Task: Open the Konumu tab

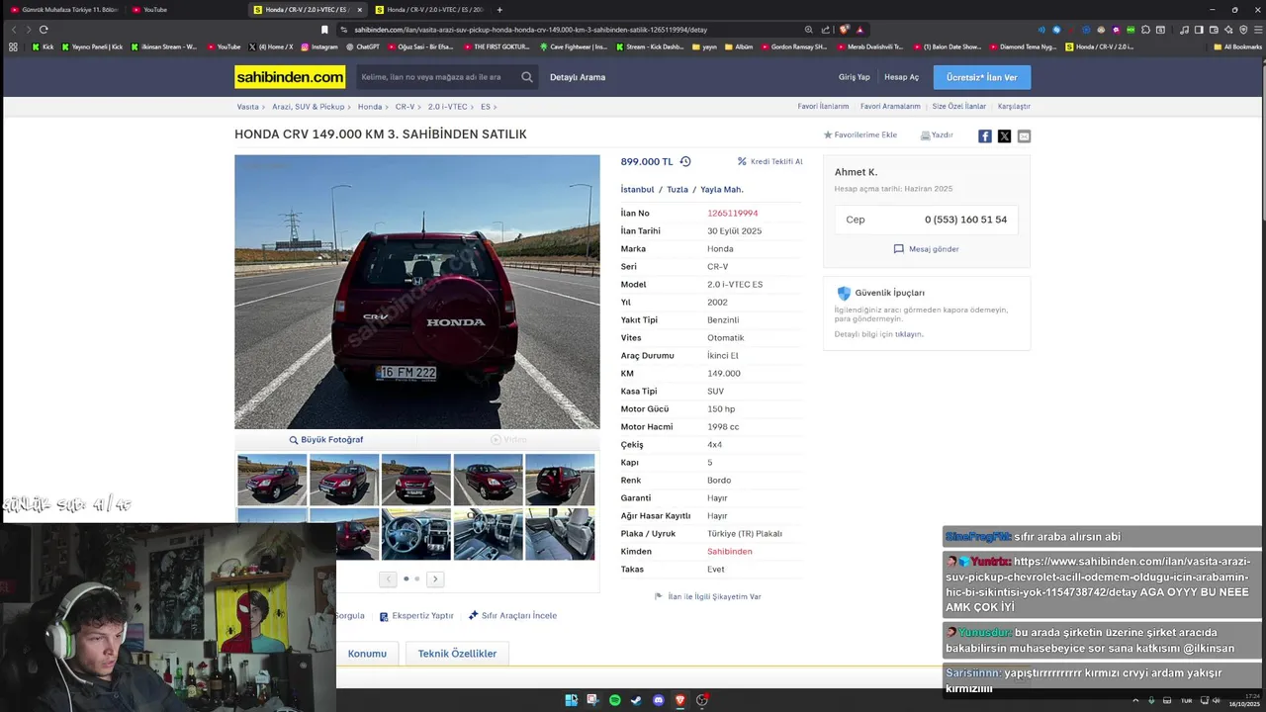Action: coord(367,654)
